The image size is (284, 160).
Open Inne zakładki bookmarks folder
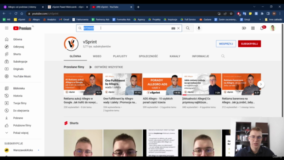click(x=273, y=20)
